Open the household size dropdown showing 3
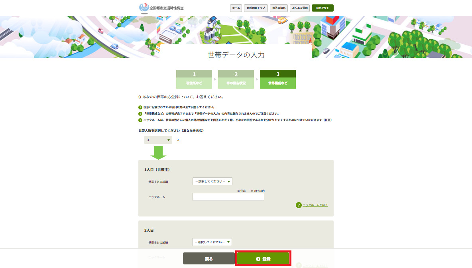This screenshot has height=268, width=472. click(158, 140)
